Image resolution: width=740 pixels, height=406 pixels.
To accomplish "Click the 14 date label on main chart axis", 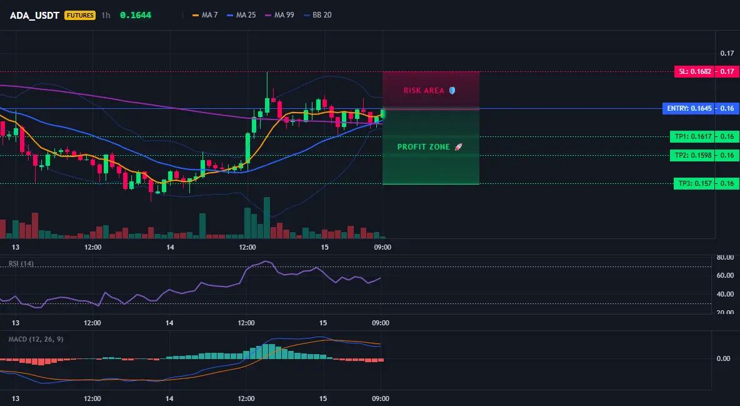I will (x=170, y=247).
